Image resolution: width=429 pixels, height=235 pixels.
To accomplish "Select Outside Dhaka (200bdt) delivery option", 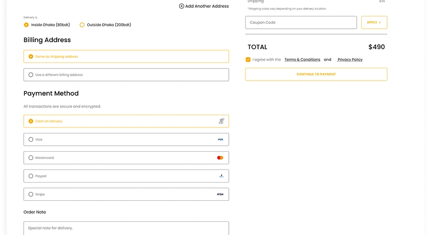I will [82, 25].
